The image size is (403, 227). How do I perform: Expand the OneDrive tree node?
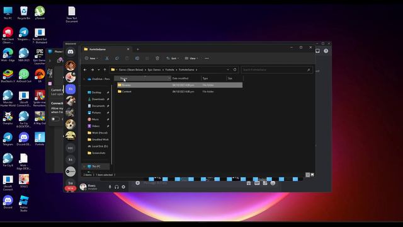pyautogui.click(x=84, y=79)
